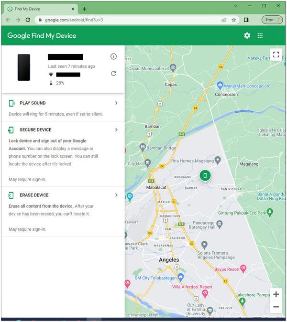The height and width of the screenshot is (322, 287).
Task: Share this page icon in address bar
Action: point(224,20)
